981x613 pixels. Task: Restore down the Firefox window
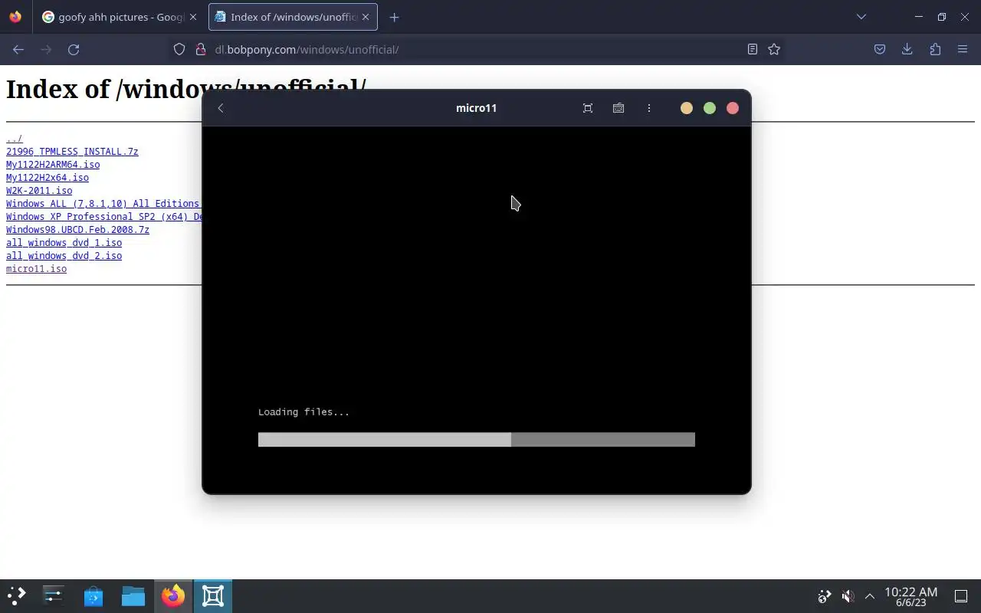tap(942, 17)
